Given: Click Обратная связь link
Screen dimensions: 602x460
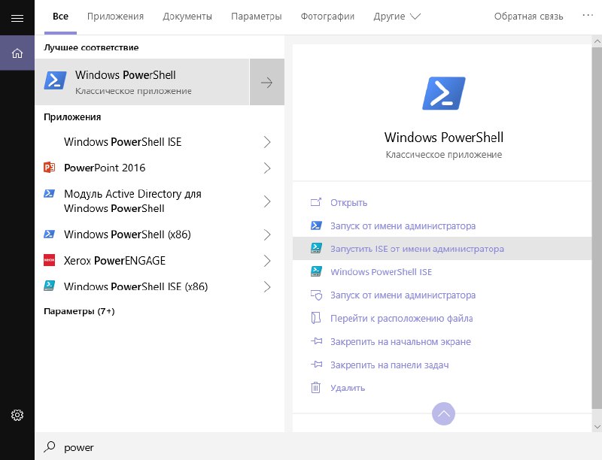Looking at the screenshot, I should (x=528, y=17).
